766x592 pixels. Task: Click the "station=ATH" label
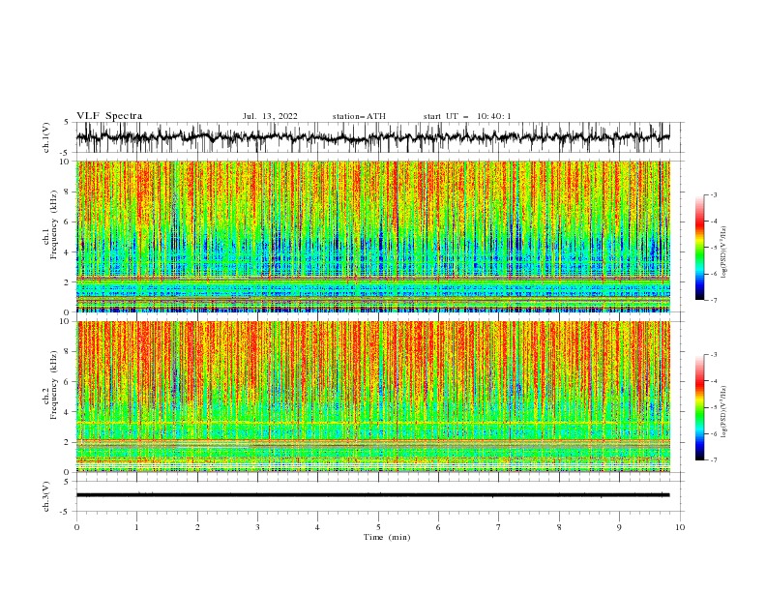click(x=359, y=116)
